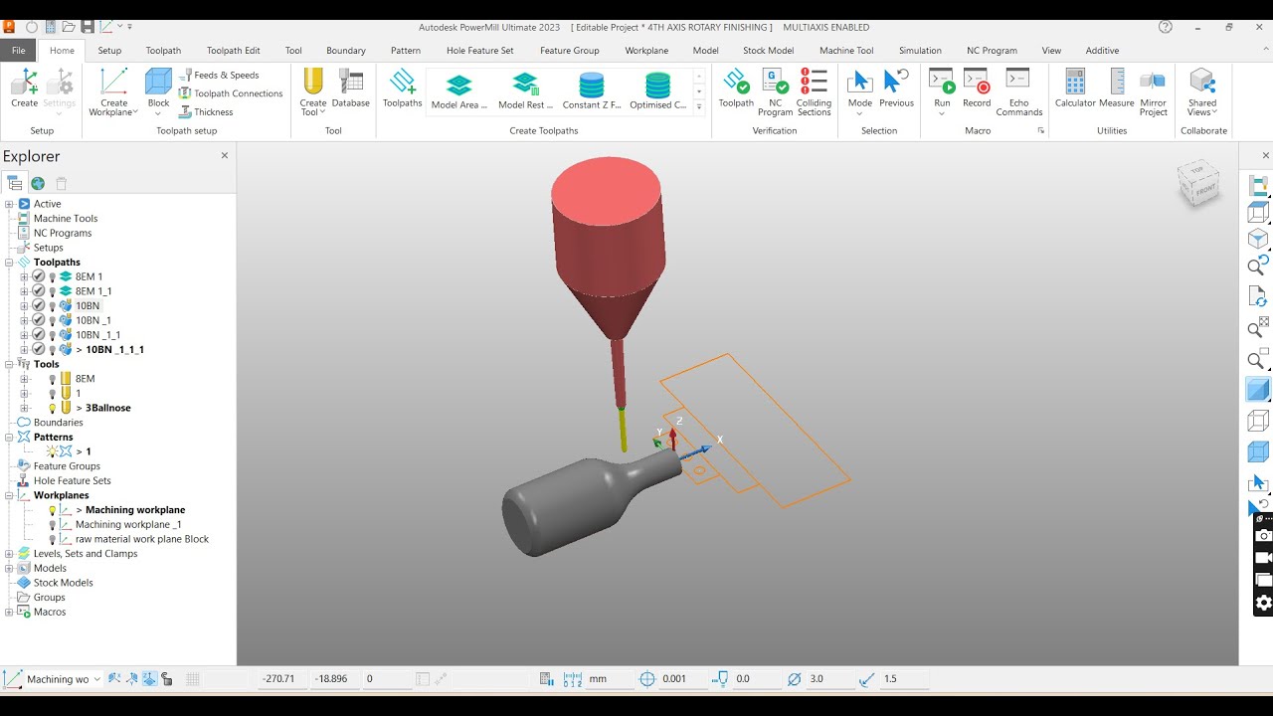Select plain shaded view in View toolbar

coord(1258,391)
